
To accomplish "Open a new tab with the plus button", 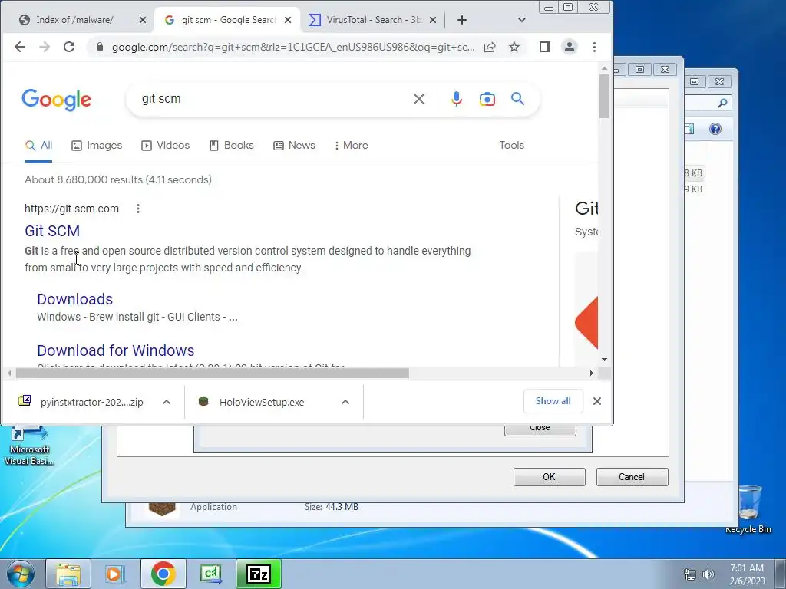I will (x=462, y=20).
